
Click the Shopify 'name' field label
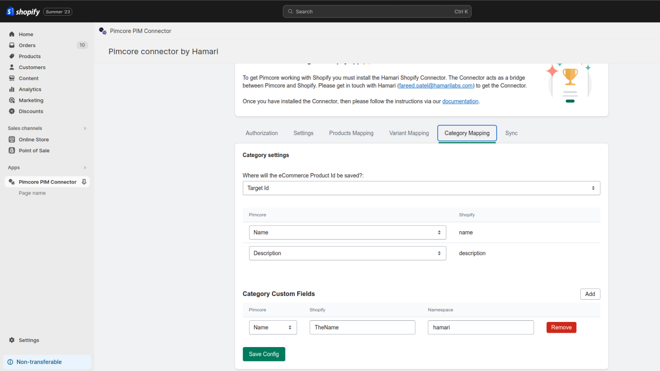(466, 232)
